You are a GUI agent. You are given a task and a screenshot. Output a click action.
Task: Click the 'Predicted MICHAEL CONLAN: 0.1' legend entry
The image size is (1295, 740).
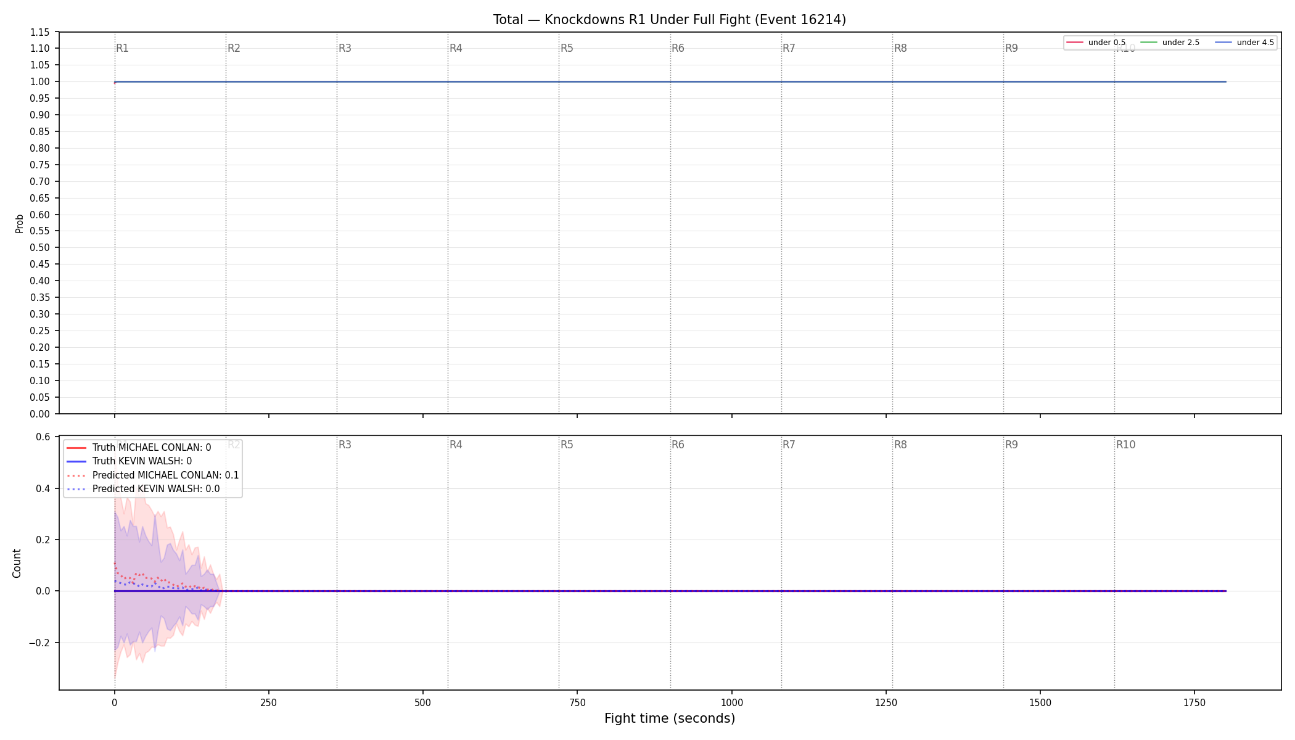point(152,475)
